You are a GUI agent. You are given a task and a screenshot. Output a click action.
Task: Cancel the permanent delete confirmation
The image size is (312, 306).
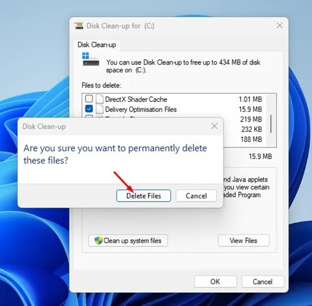click(x=196, y=195)
